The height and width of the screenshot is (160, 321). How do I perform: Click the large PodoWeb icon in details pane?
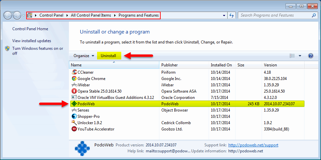[x=82, y=149]
